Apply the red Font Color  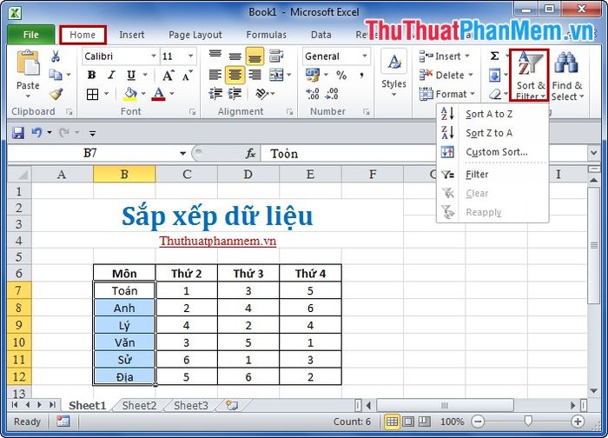(x=159, y=94)
